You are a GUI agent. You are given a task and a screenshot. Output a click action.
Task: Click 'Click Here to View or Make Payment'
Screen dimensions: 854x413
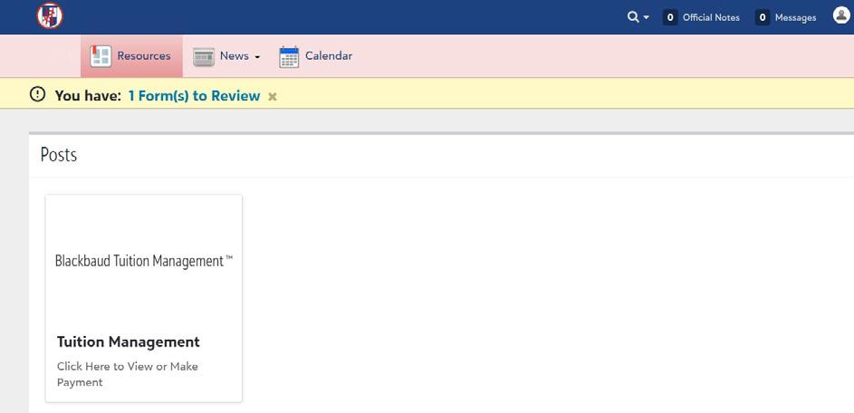click(x=128, y=374)
